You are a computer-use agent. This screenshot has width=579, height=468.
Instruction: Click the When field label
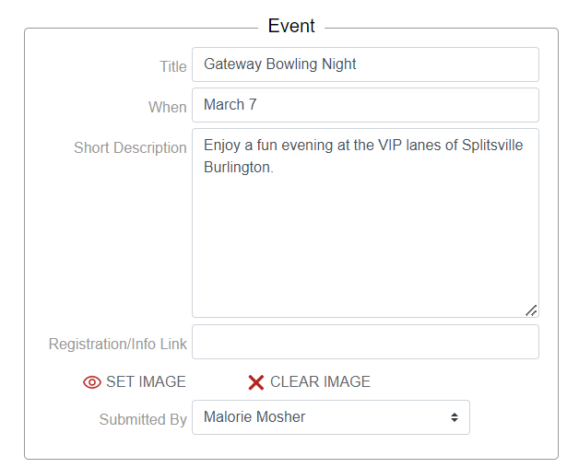point(168,107)
